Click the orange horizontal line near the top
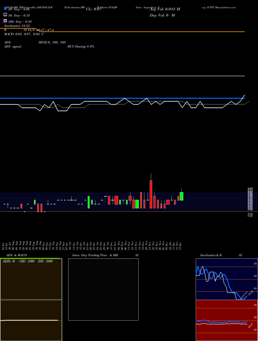258x341 pixels. coord(141,32)
